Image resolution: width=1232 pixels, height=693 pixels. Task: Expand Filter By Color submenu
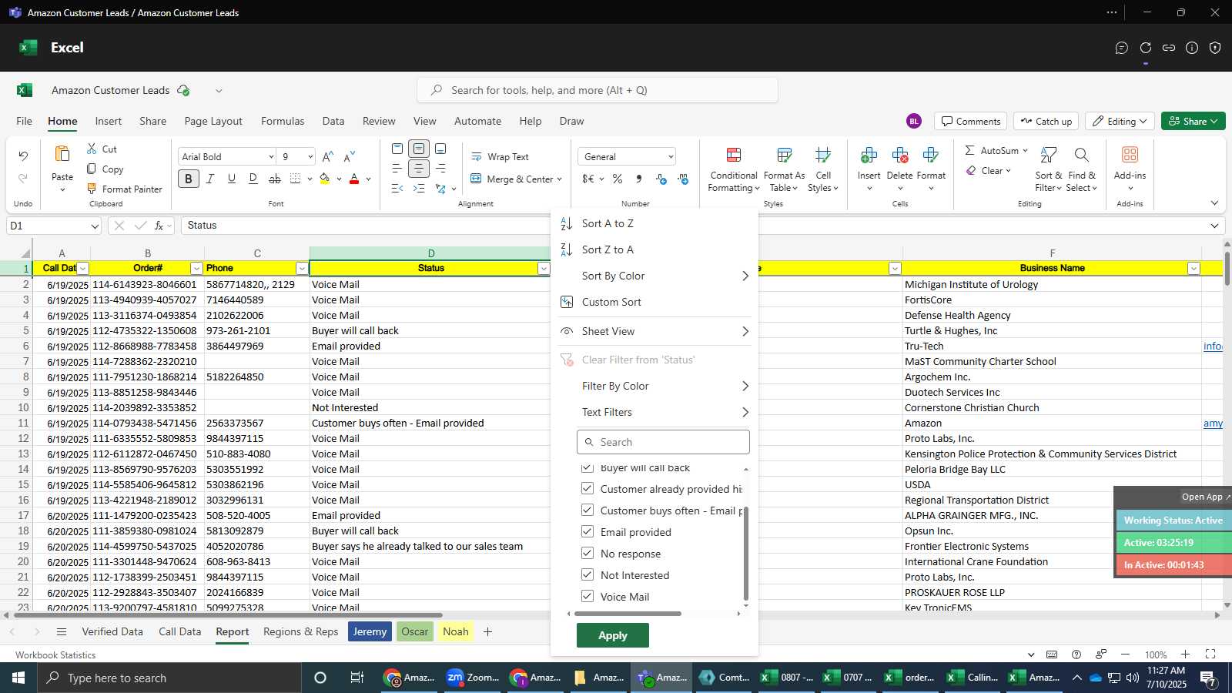(x=654, y=386)
